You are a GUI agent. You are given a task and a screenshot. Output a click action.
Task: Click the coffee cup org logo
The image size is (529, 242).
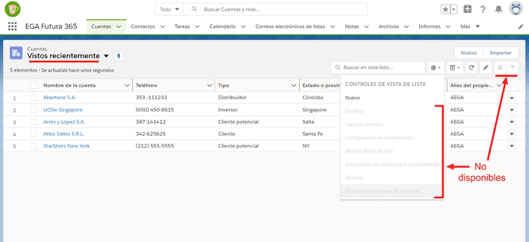13,9
